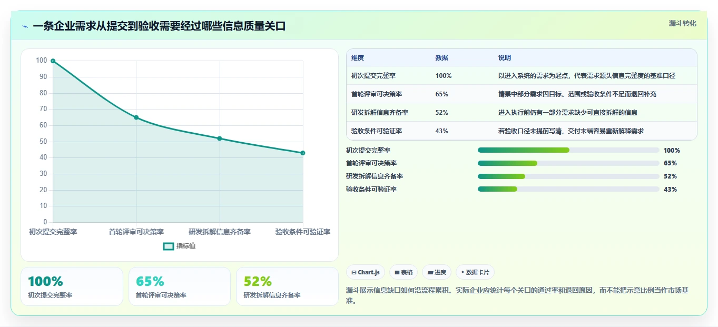Click the 表格 tag icon
Screen dimensions: 718x327
click(397, 273)
